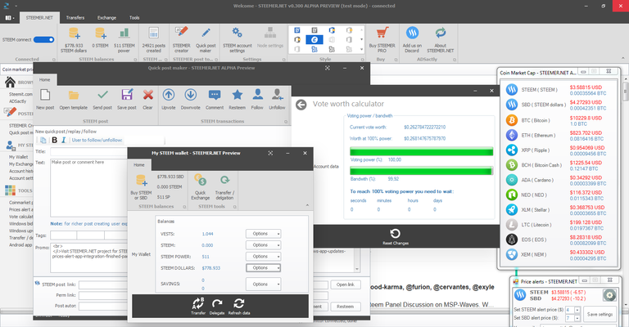Open Options dropdown for STEEM DOLLARS
Image resolution: width=629 pixels, height=327 pixels.
pyautogui.click(x=263, y=268)
